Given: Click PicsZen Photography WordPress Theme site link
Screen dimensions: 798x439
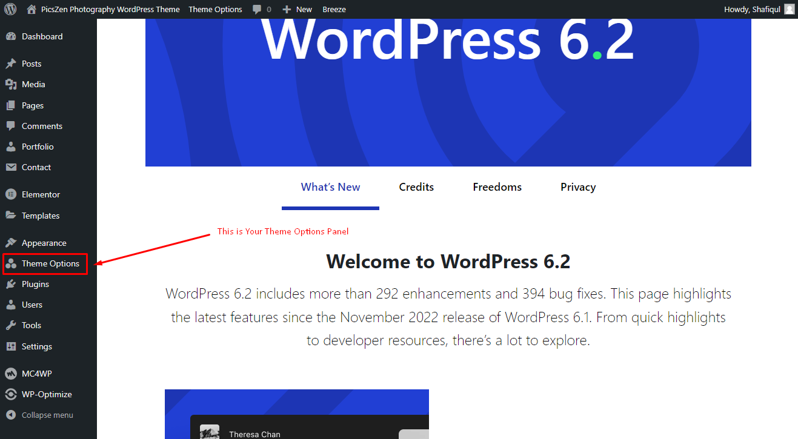Looking at the screenshot, I should [x=110, y=9].
